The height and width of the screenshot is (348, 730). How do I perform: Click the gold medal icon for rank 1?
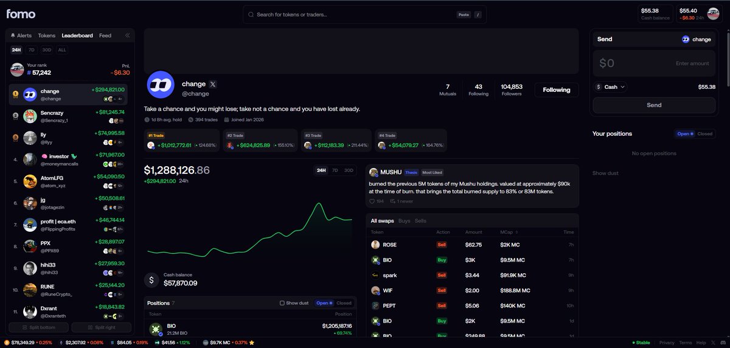15,94
